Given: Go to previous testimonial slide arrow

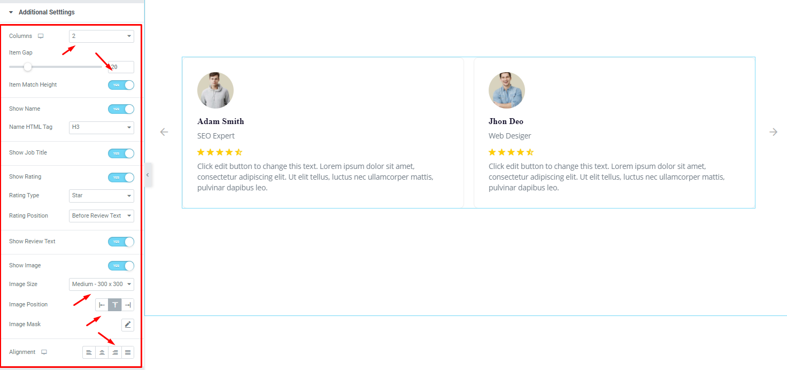Looking at the screenshot, I should [x=164, y=132].
